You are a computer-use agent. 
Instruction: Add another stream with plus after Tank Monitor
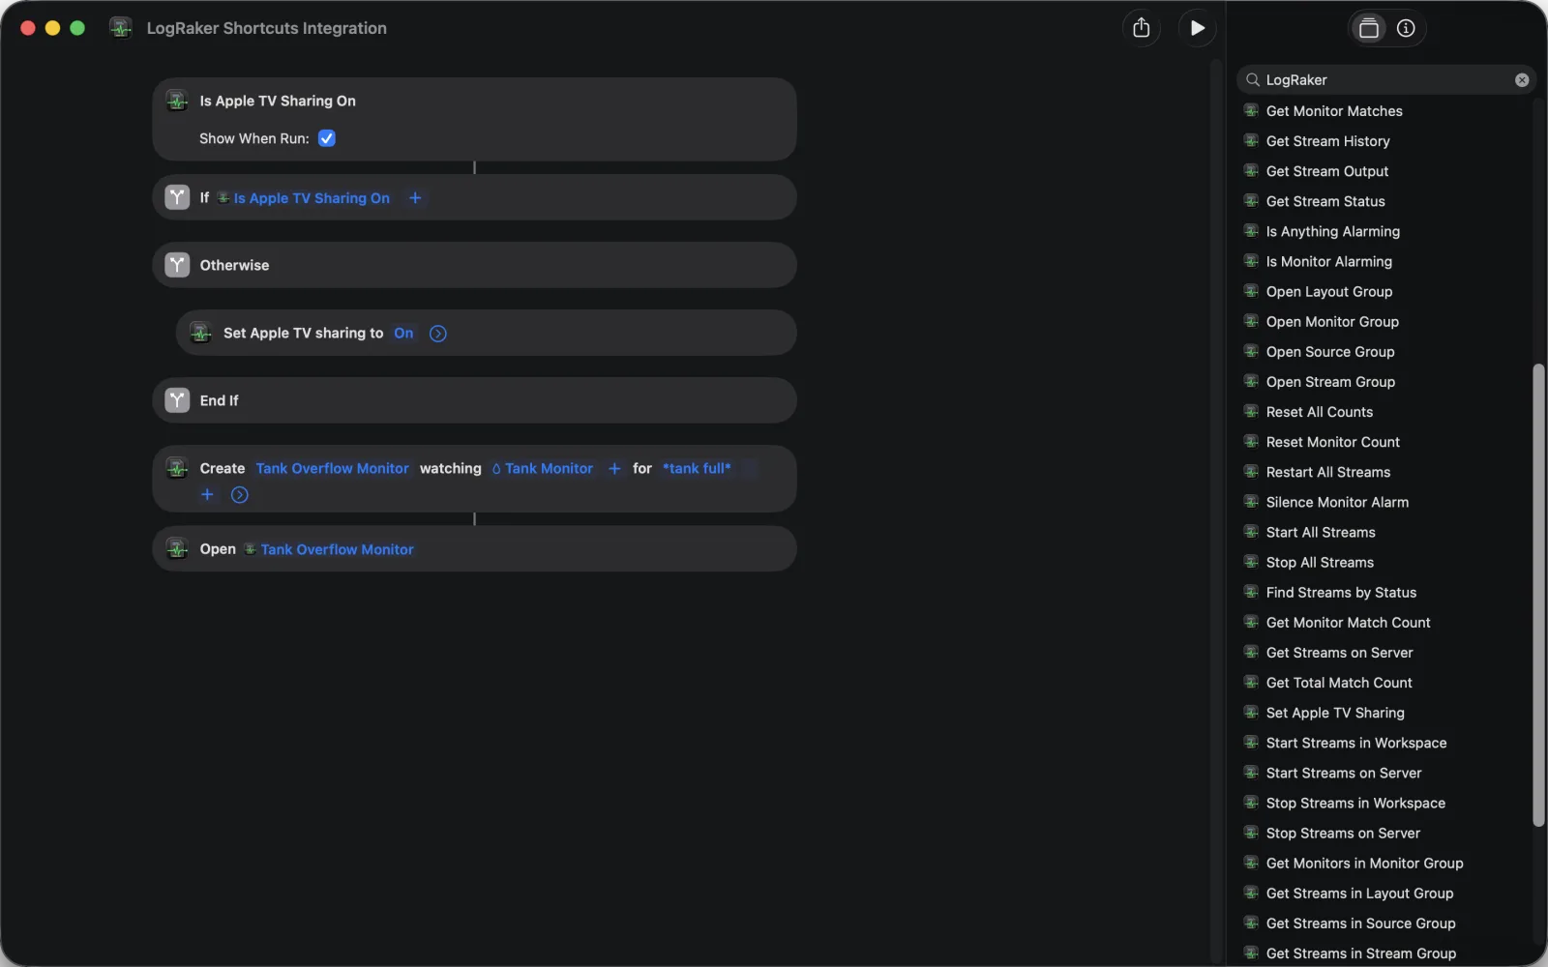614,468
